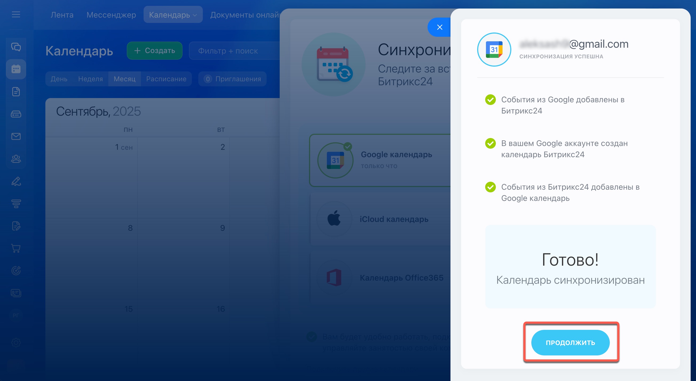Screen dimensions: 696x381
Task: Open the messenger chat sidebar icon
Action: [16, 47]
